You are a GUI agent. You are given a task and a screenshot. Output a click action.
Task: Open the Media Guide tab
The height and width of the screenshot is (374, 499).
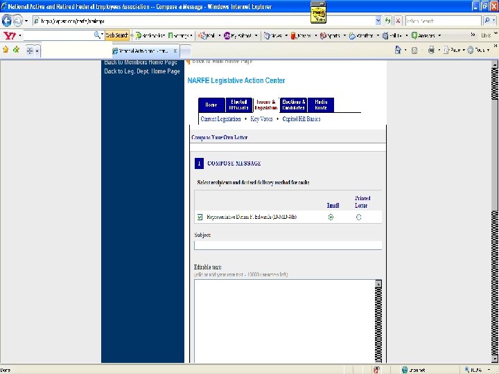click(x=321, y=105)
